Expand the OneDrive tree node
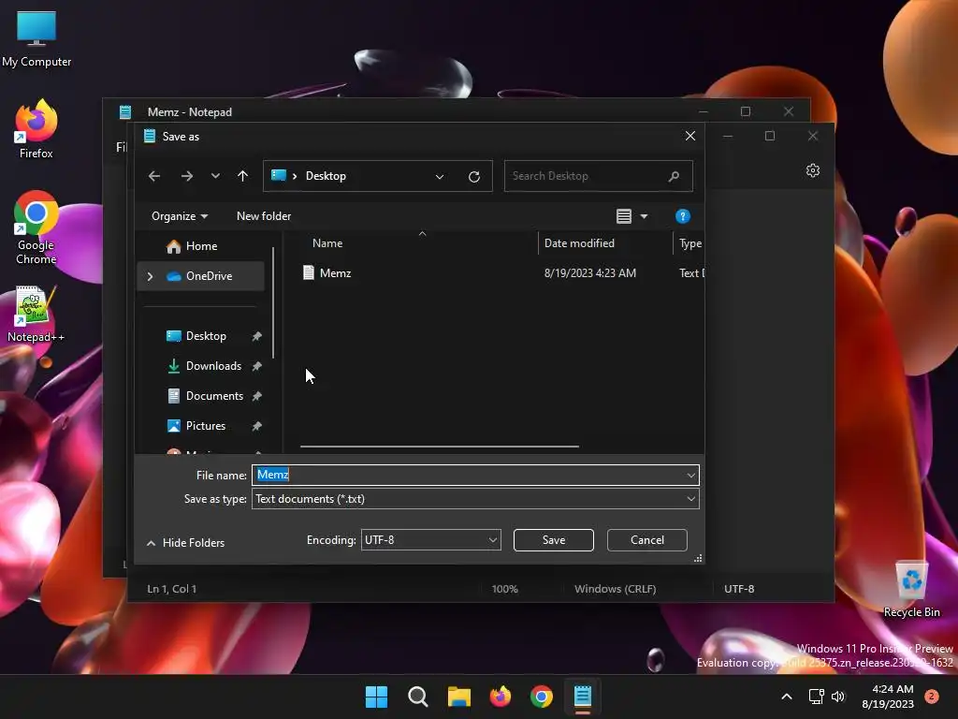The image size is (958, 719). pos(151,276)
